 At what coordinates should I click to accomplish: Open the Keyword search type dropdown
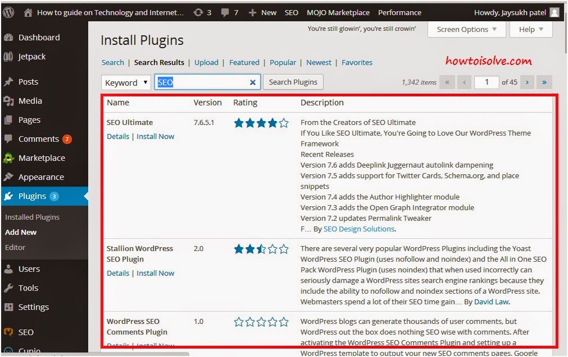coord(126,82)
